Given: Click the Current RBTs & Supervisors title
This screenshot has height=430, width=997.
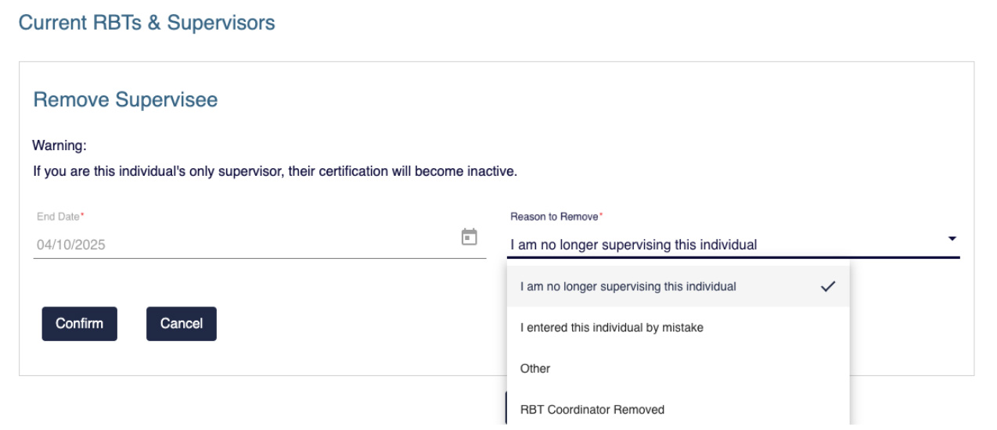Looking at the screenshot, I should (x=146, y=23).
